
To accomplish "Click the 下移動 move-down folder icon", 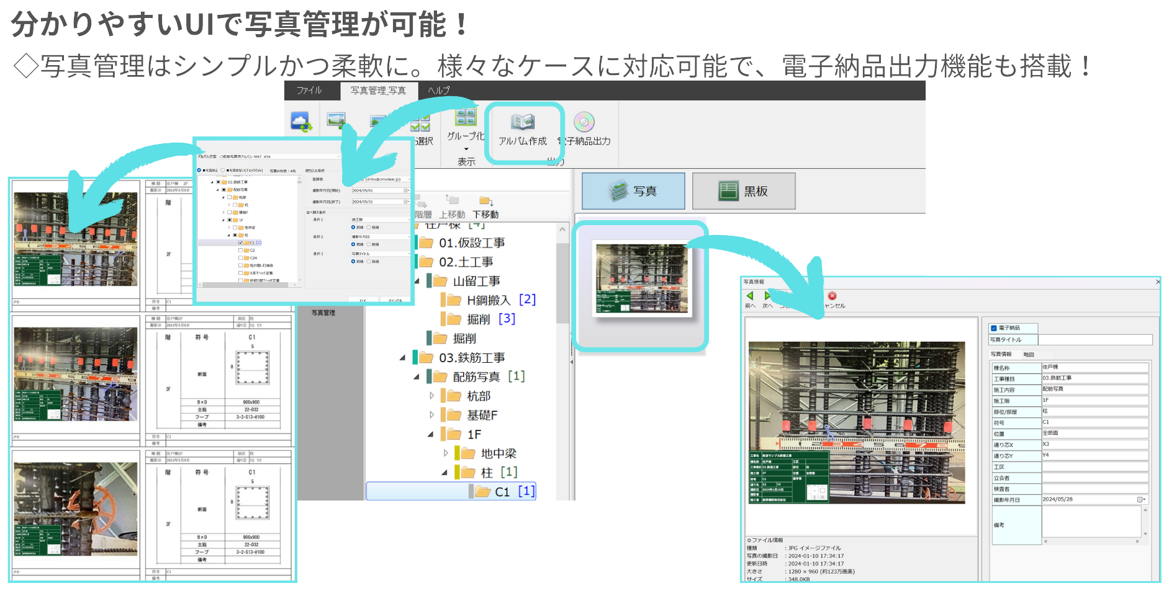I will (x=486, y=200).
